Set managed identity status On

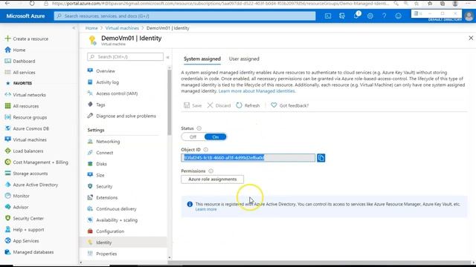coord(215,136)
